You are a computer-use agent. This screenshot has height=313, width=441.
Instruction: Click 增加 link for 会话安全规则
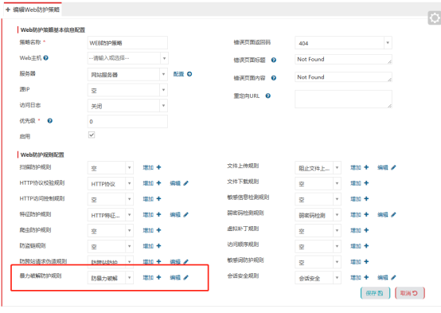click(356, 277)
